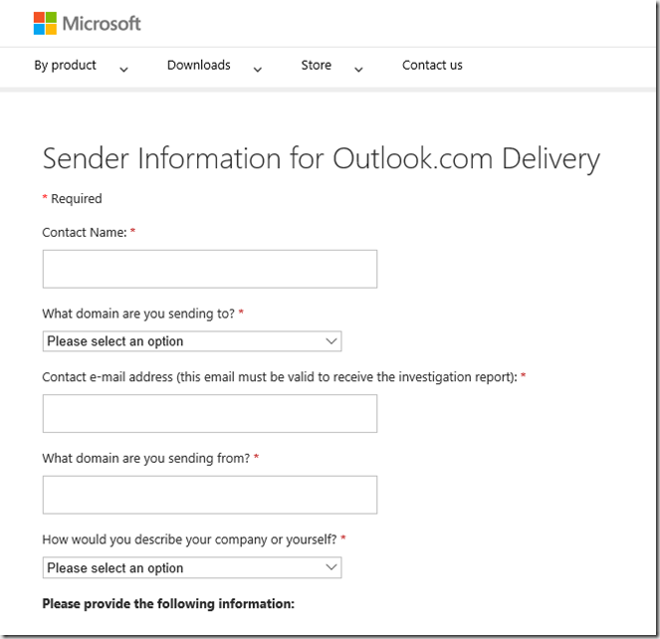Focus the contact e-mail address field
660x639 pixels.
click(210, 414)
